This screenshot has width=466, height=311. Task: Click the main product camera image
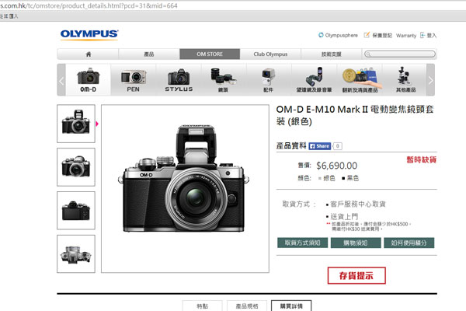(185, 188)
